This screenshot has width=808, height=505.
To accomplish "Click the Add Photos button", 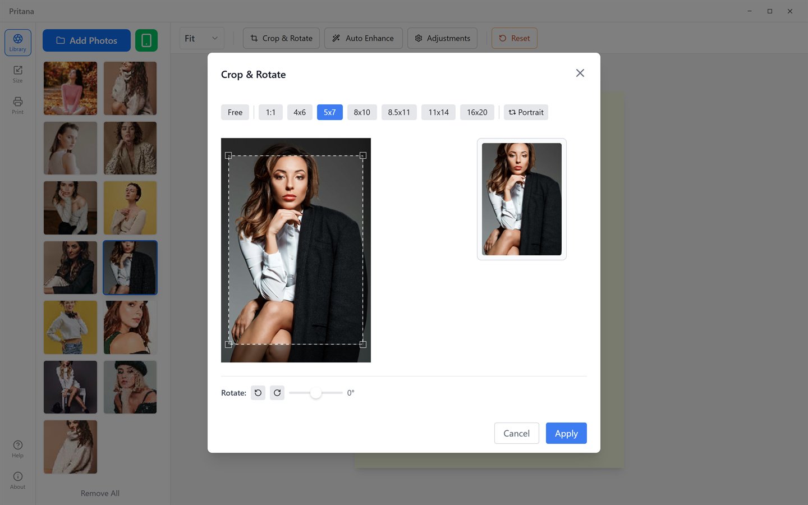I will coord(86,40).
